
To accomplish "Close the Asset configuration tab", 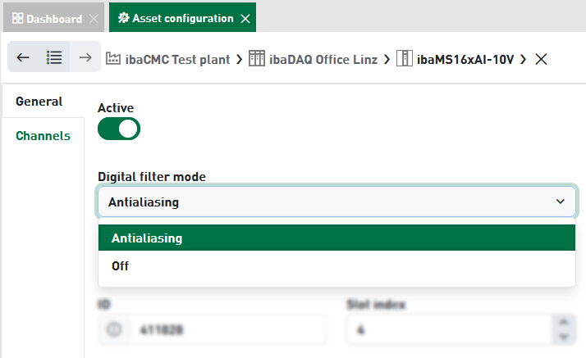I will pos(245,19).
